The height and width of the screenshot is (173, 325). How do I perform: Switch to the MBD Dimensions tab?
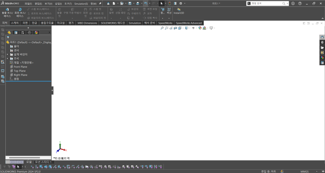pos(87,23)
